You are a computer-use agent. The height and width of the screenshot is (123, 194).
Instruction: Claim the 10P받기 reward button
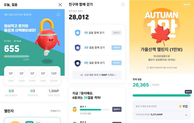116,48
